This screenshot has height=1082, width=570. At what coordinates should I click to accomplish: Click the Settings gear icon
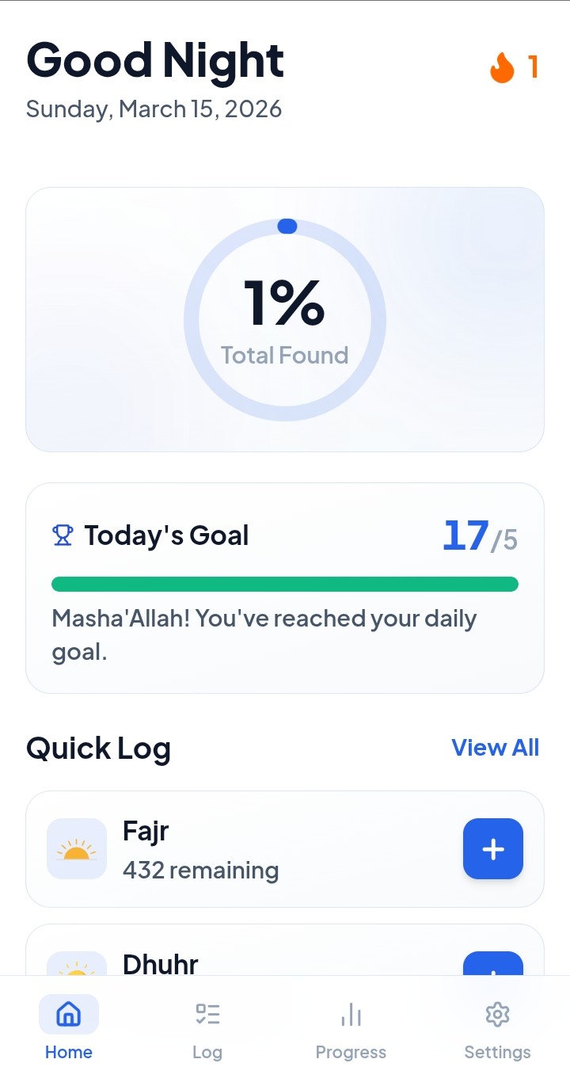pyautogui.click(x=497, y=1014)
